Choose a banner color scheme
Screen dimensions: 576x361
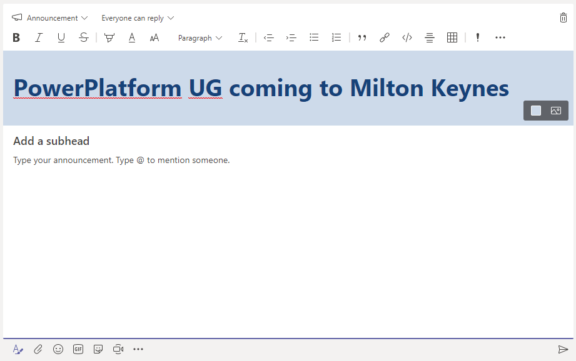coord(536,111)
